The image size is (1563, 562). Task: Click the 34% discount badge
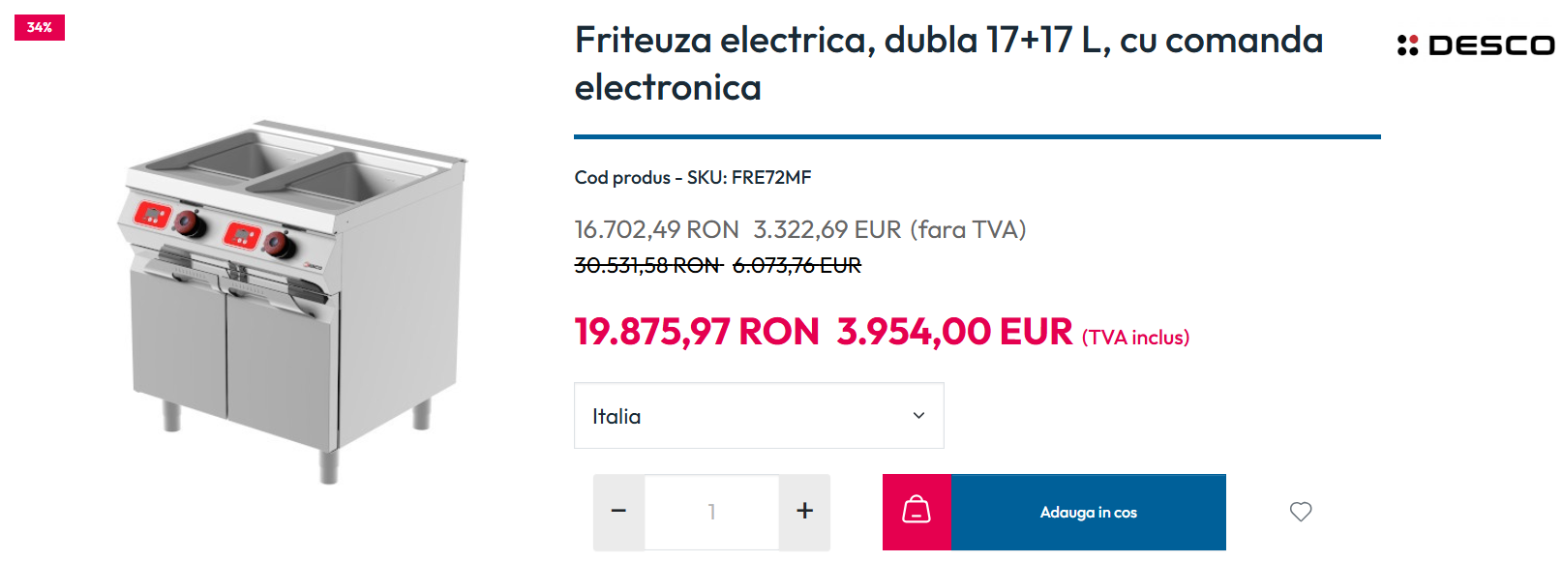[40, 27]
